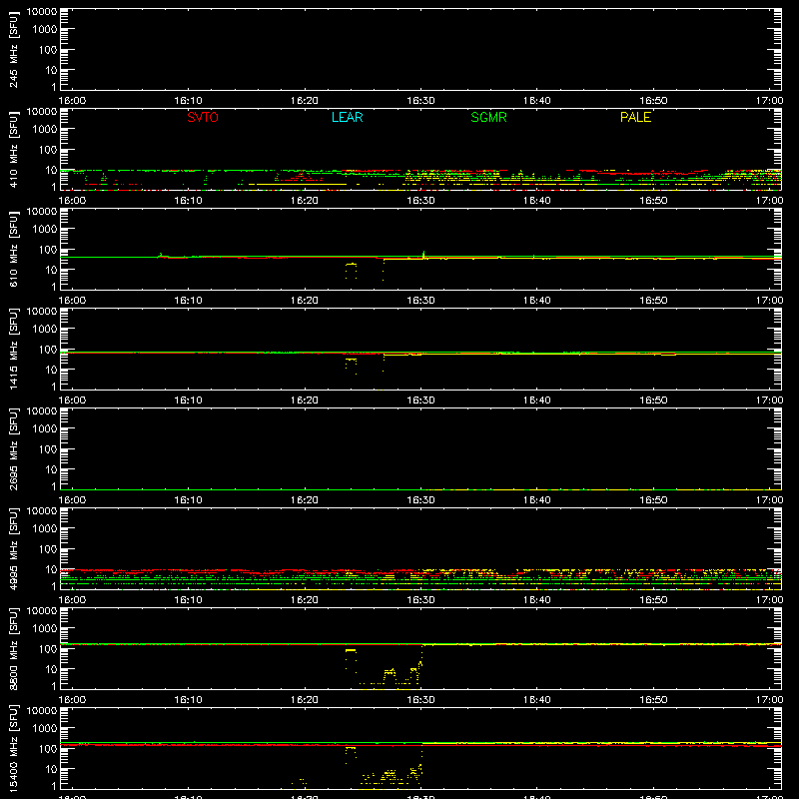Screen dimensions: 799x799
Task: Click 16:20 time label under 8800 MHz panel
Action: coord(305,700)
